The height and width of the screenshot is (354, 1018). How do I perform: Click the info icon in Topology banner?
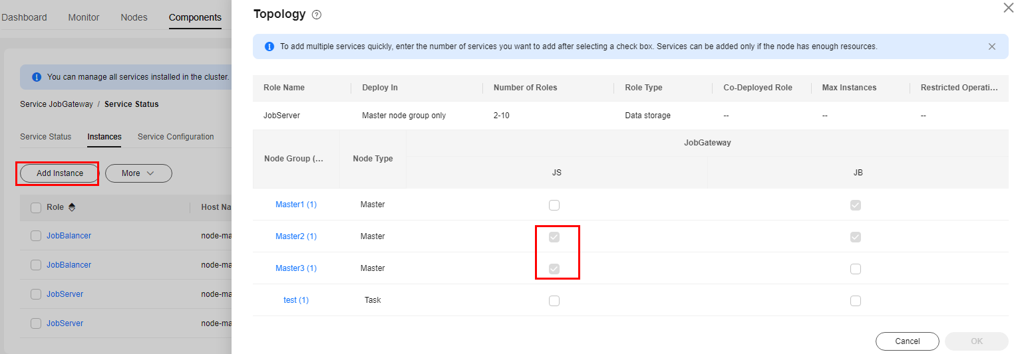click(269, 46)
